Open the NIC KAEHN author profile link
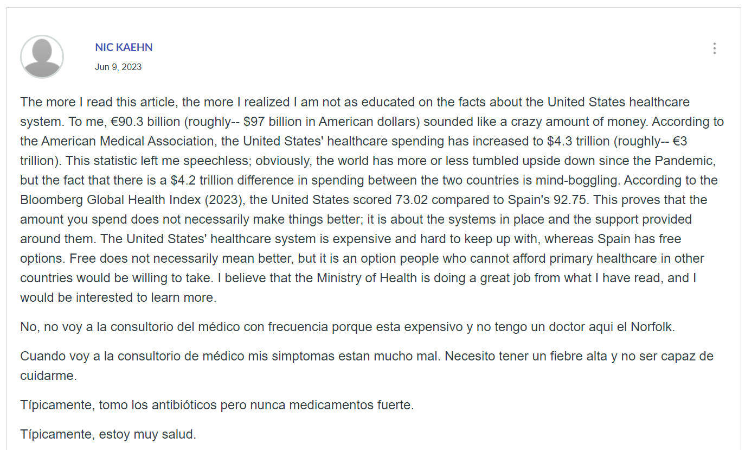This screenshot has width=745, height=450. (x=124, y=47)
